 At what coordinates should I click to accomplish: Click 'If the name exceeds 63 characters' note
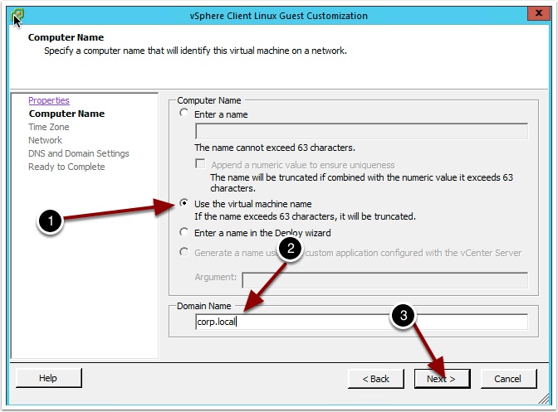point(305,216)
